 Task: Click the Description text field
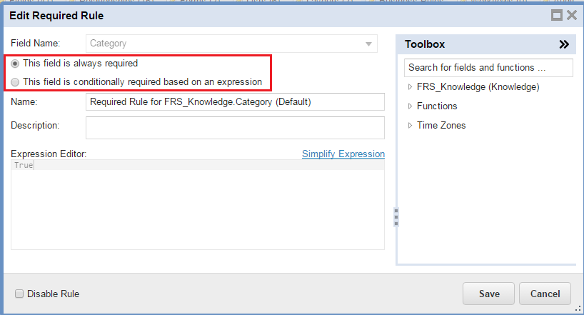pos(235,127)
